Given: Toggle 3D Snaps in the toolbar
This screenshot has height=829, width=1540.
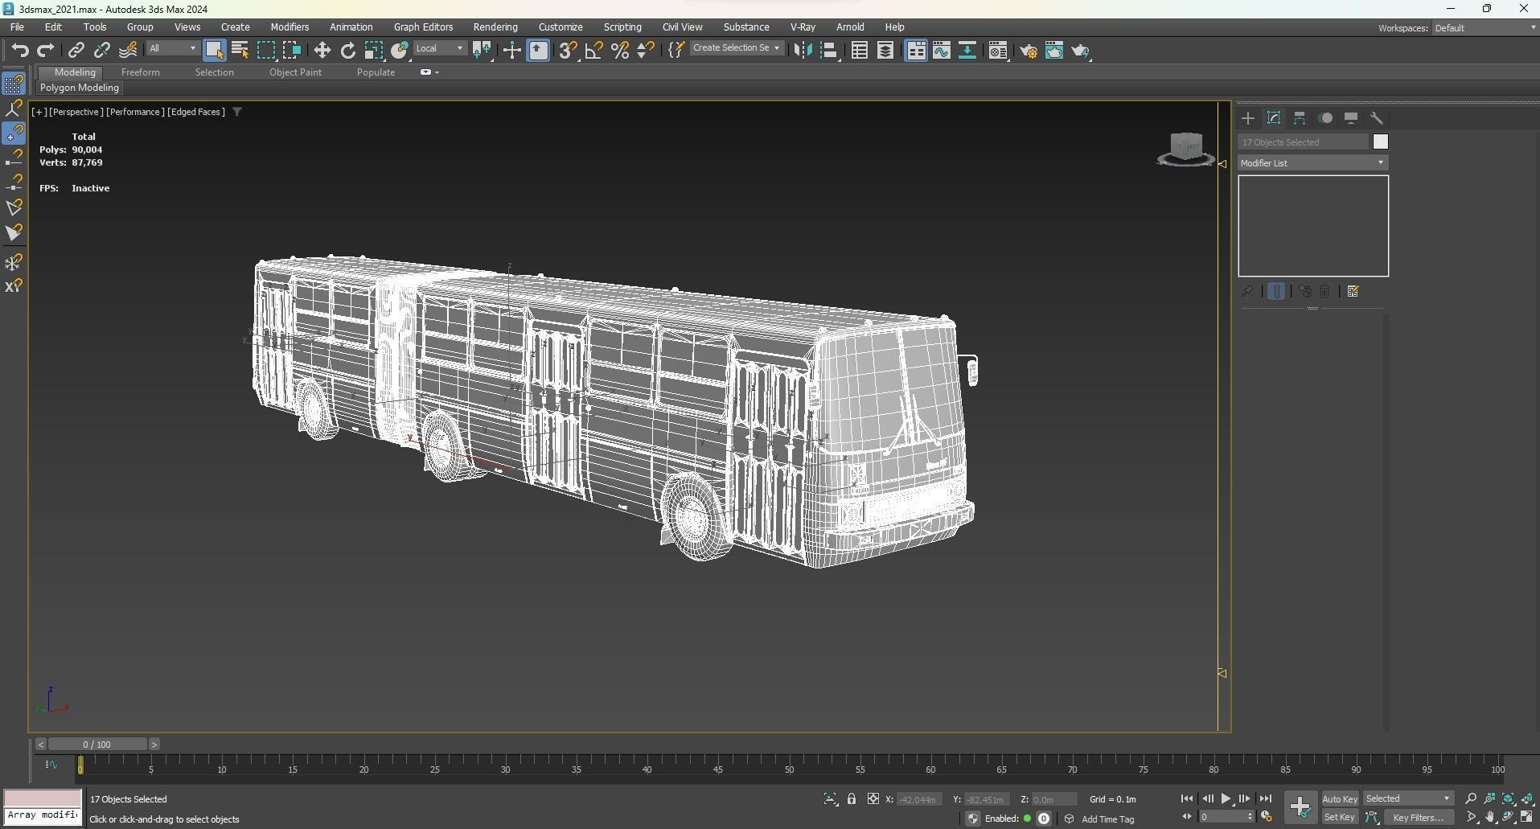Looking at the screenshot, I should [568, 50].
